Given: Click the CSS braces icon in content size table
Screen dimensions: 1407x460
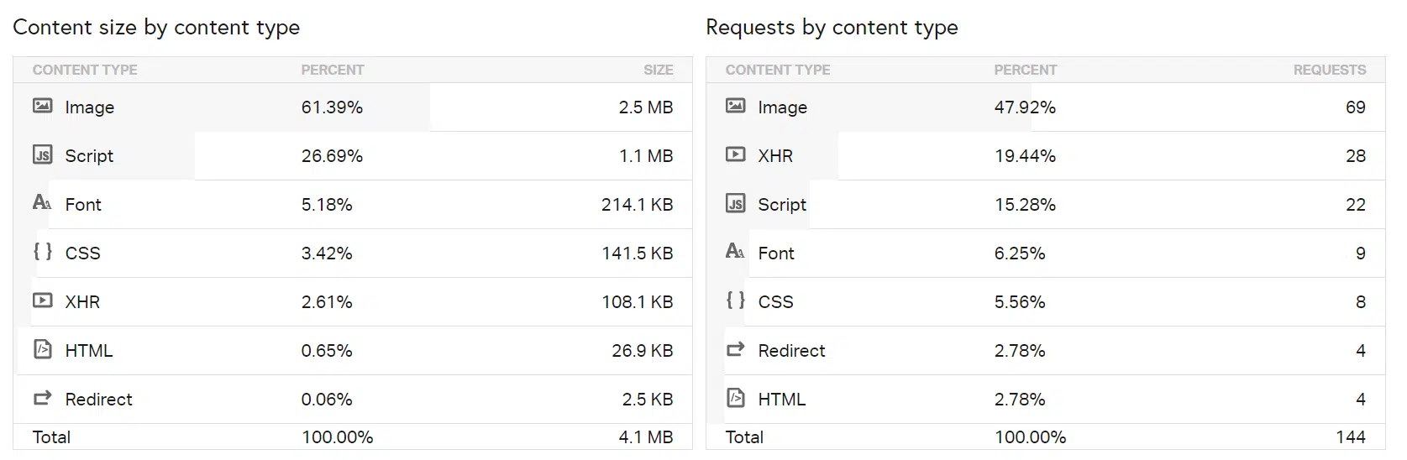Looking at the screenshot, I should (42, 251).
